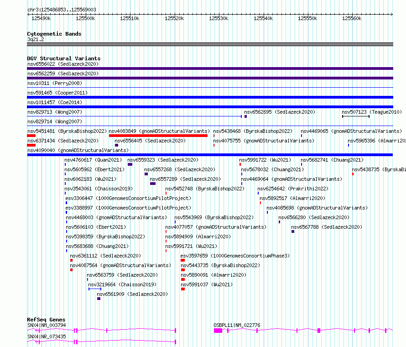
Task: Click the 3q21.2 cytogenetic band bar
Action: click(210, 44)
